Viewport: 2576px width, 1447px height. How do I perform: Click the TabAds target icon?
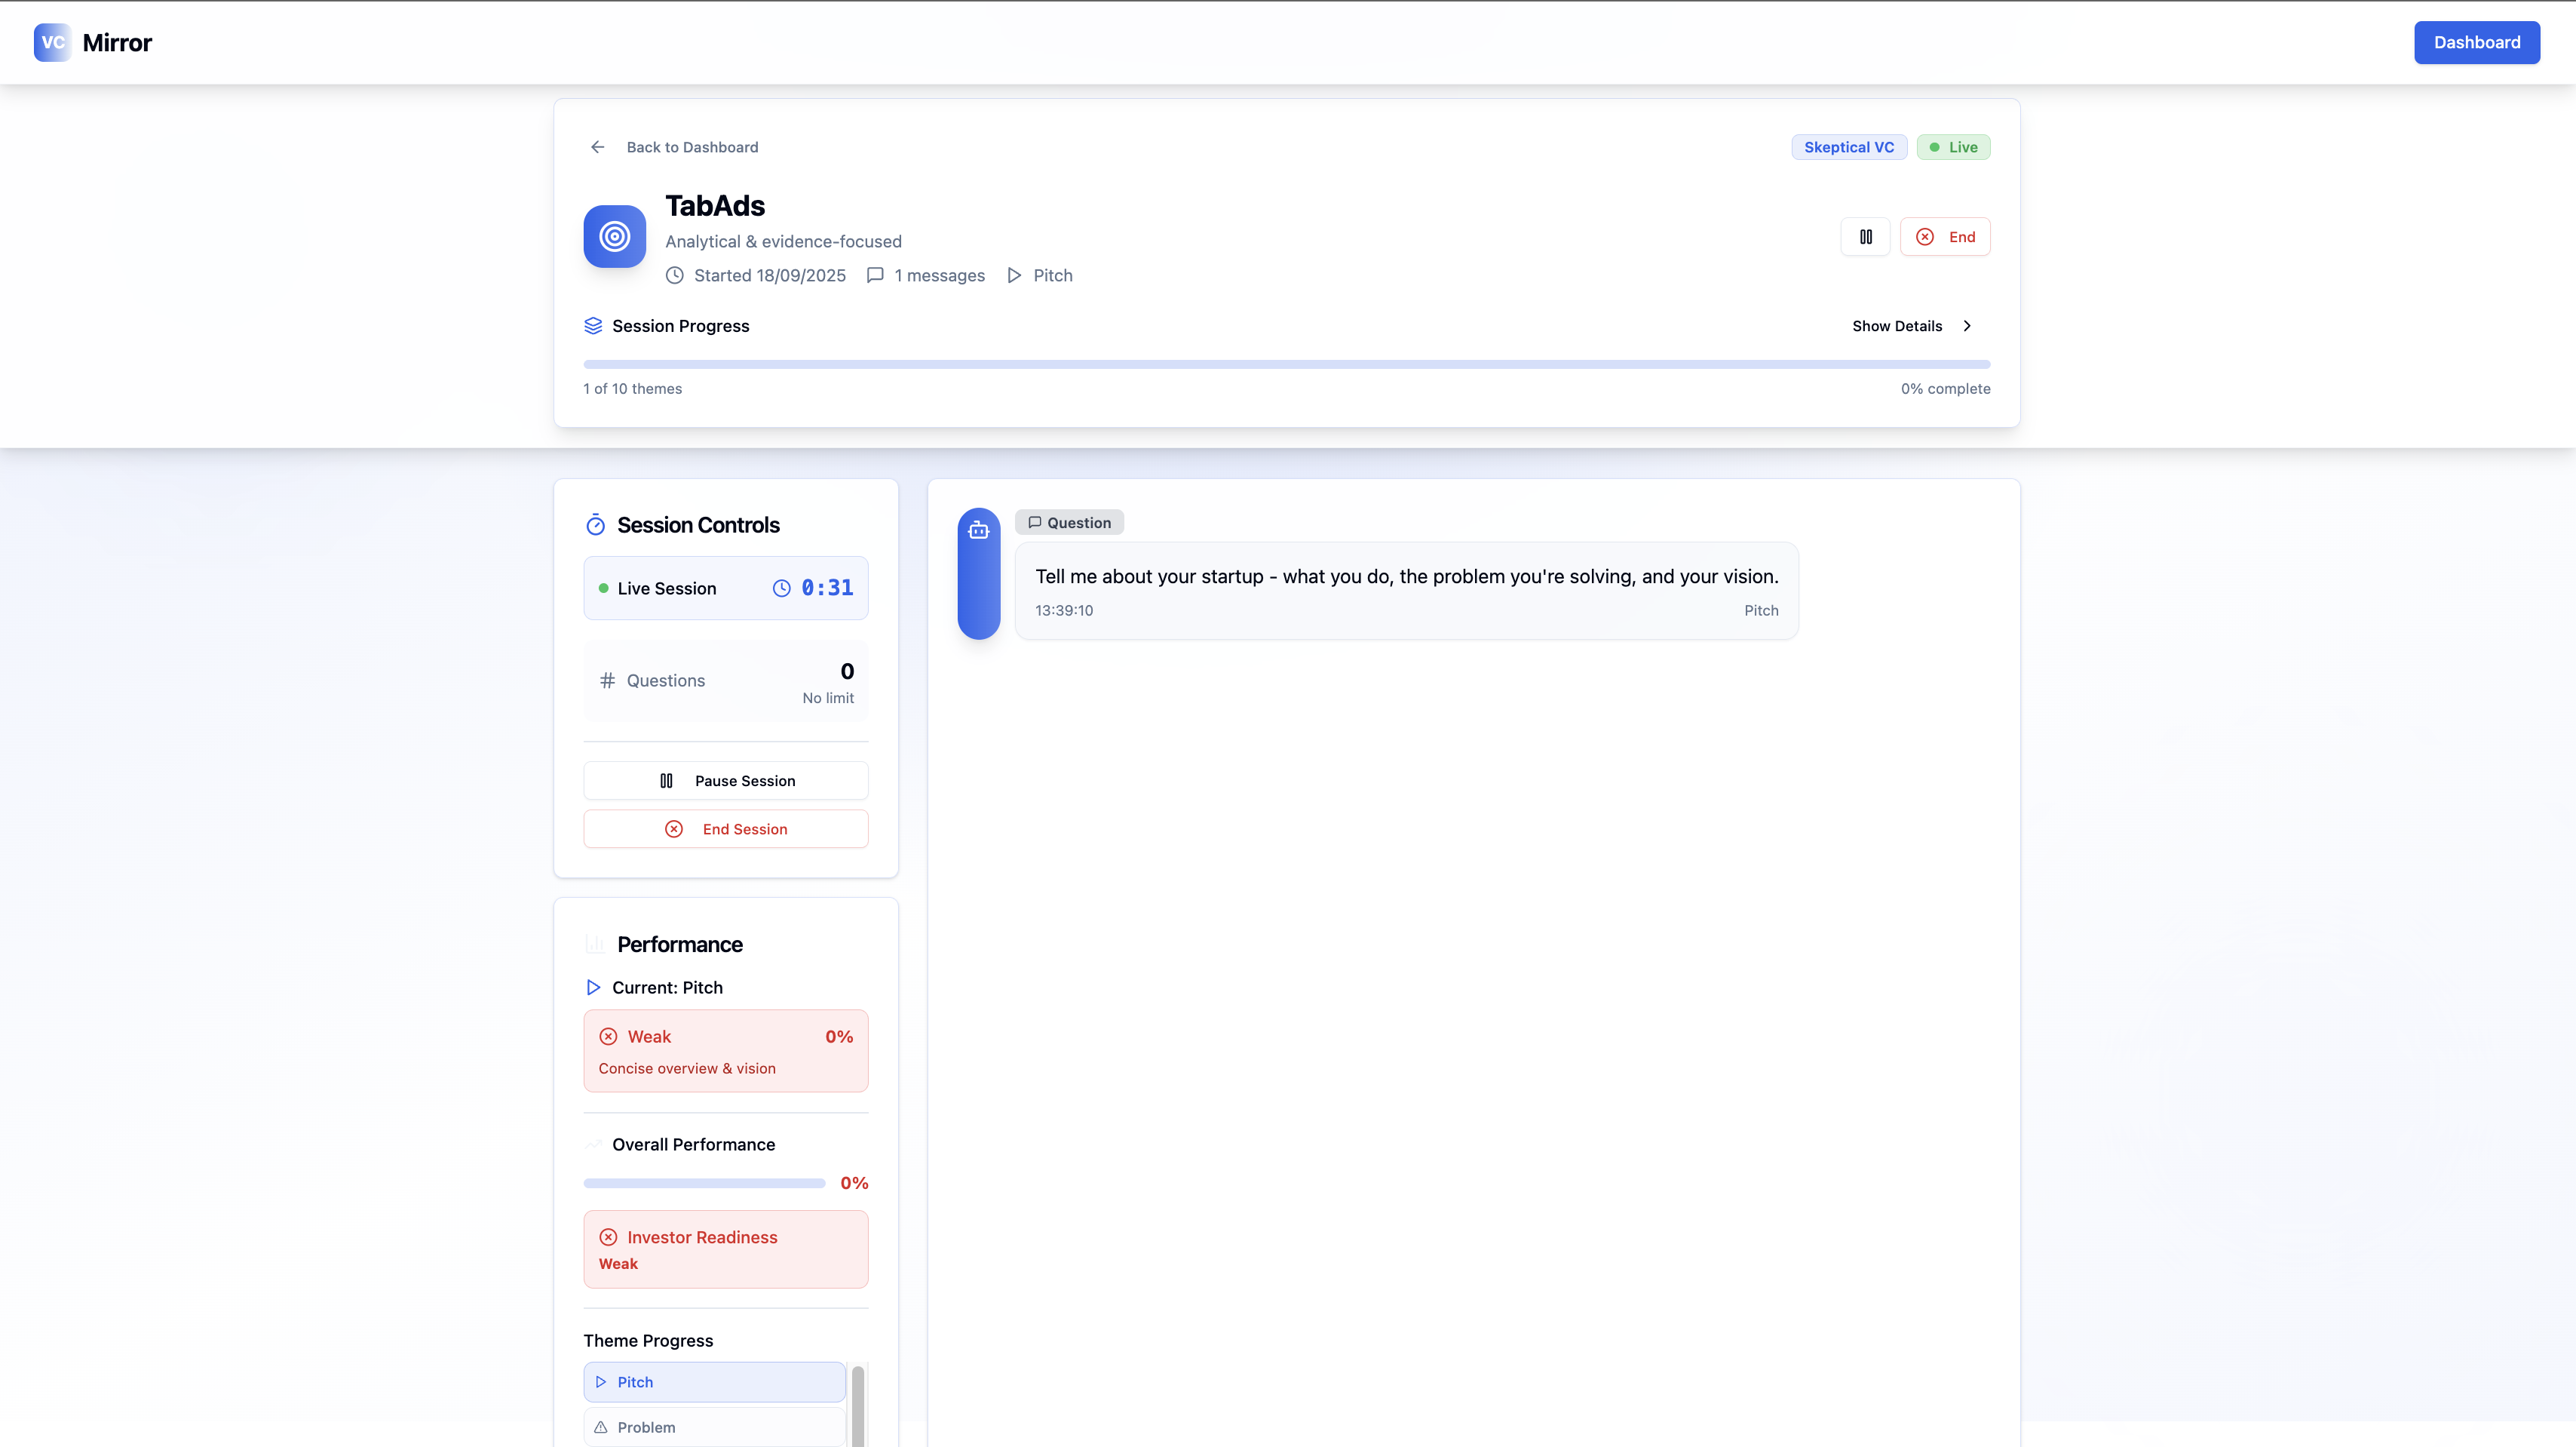[x=614, y=236]
